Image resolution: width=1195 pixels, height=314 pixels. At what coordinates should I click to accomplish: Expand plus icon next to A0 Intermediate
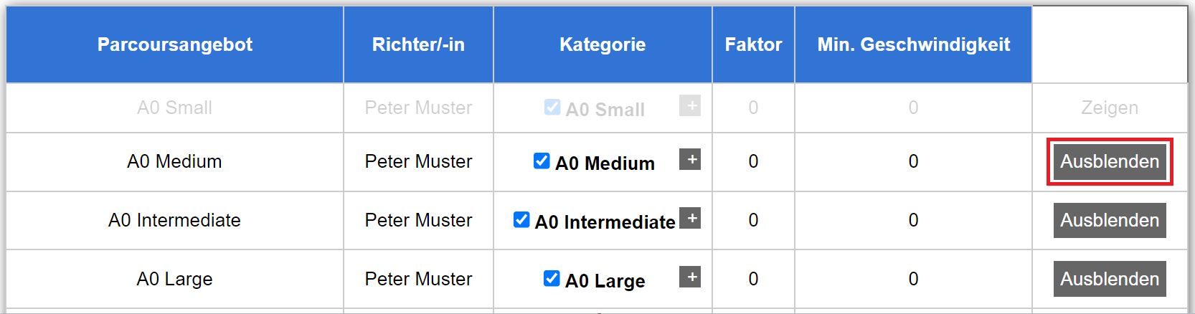pos(689,219)
